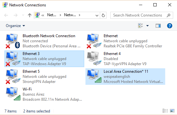Open the view options dropdown arrow

click(147, 26)
